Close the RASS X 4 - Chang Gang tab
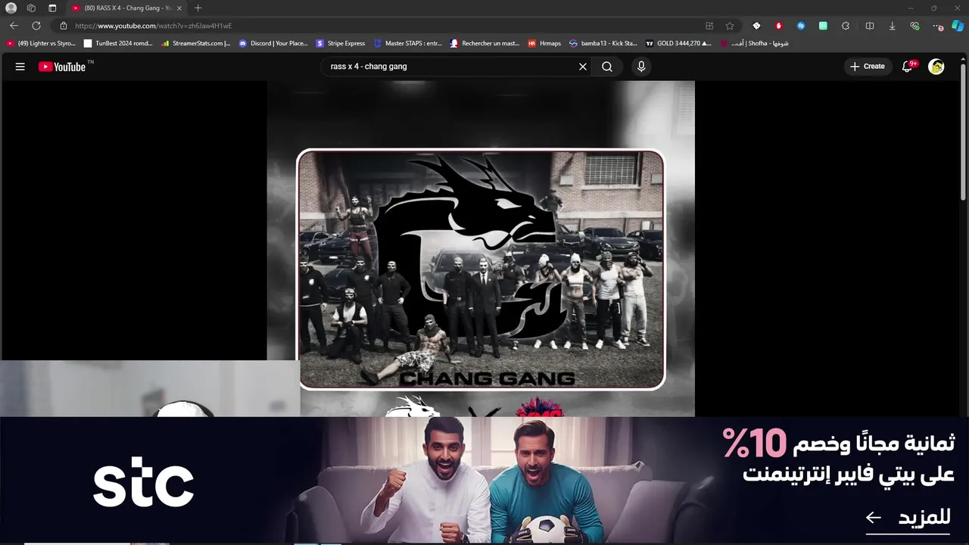 179,8
